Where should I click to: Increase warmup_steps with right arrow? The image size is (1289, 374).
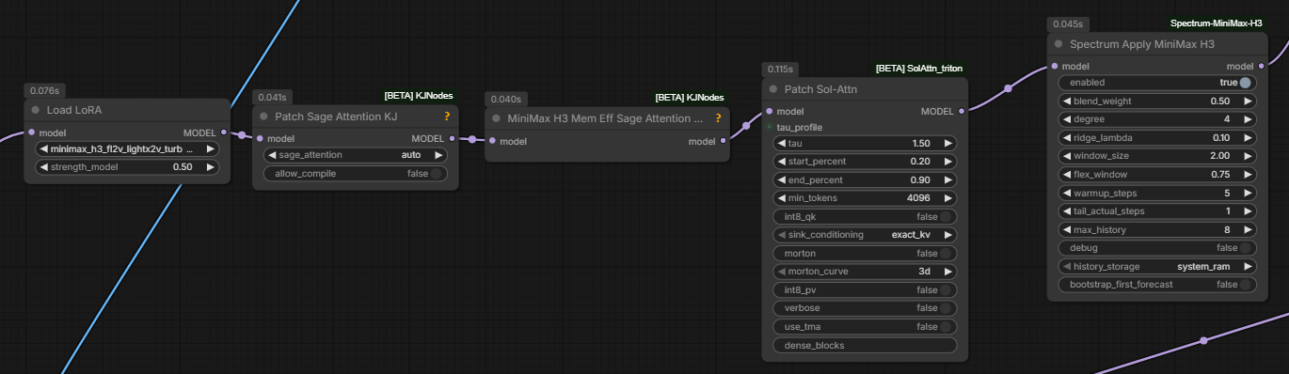point(1249,193)
